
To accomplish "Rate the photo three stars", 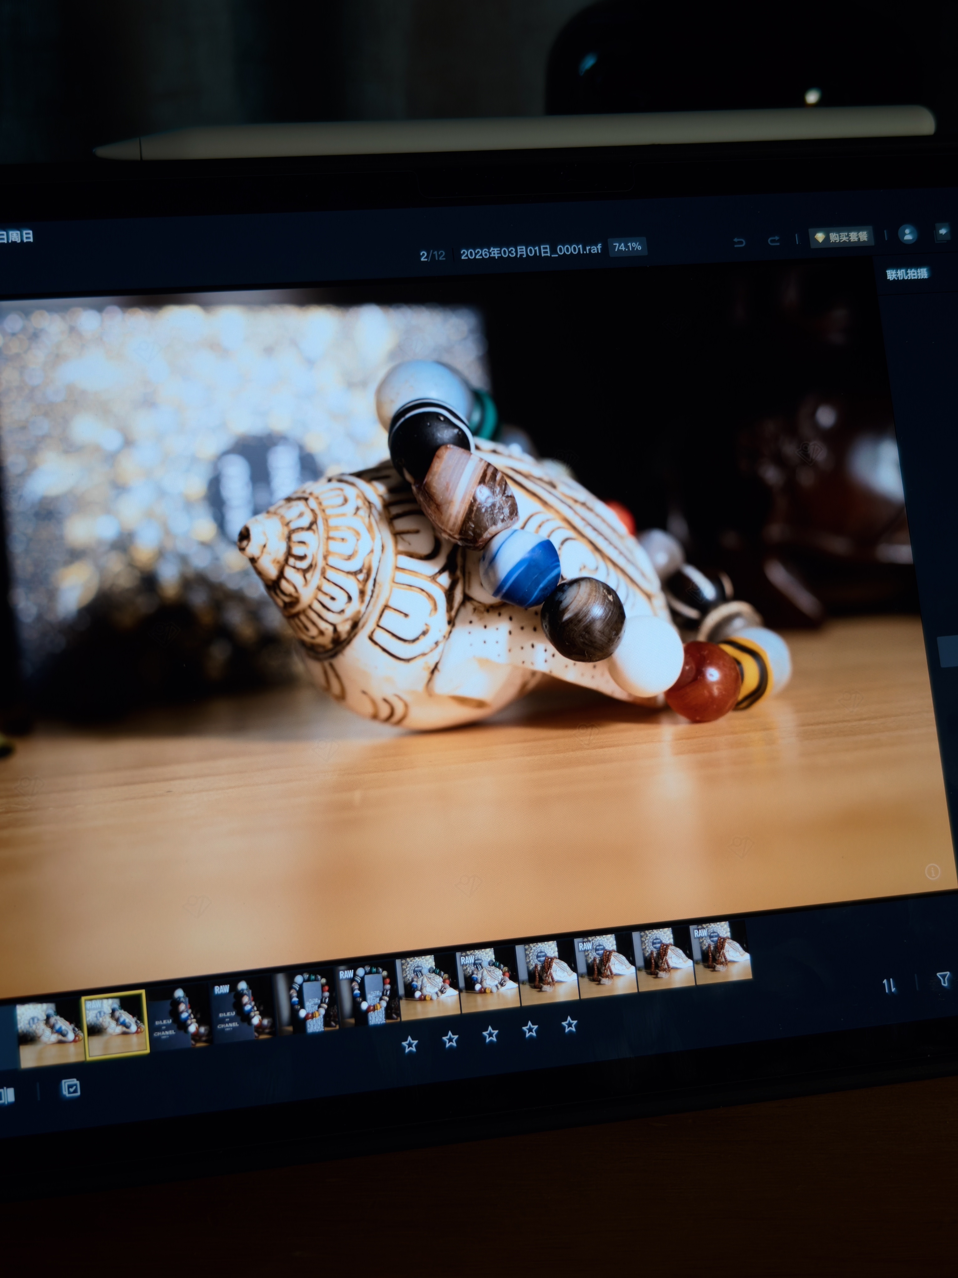I will pos(490,1034).
